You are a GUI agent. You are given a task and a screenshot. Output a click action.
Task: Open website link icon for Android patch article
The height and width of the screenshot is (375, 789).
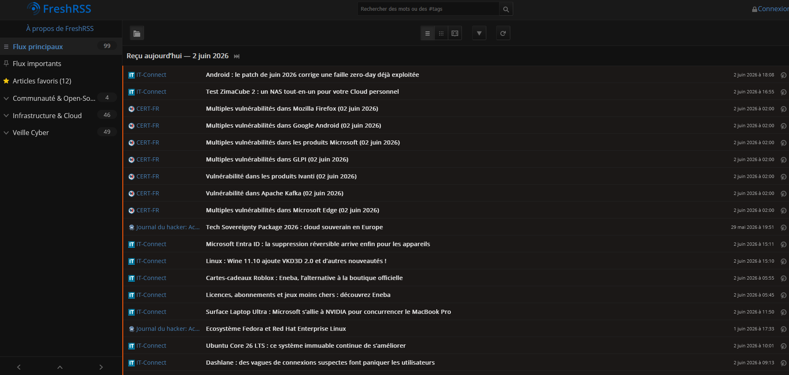click(x=783, y=75)
